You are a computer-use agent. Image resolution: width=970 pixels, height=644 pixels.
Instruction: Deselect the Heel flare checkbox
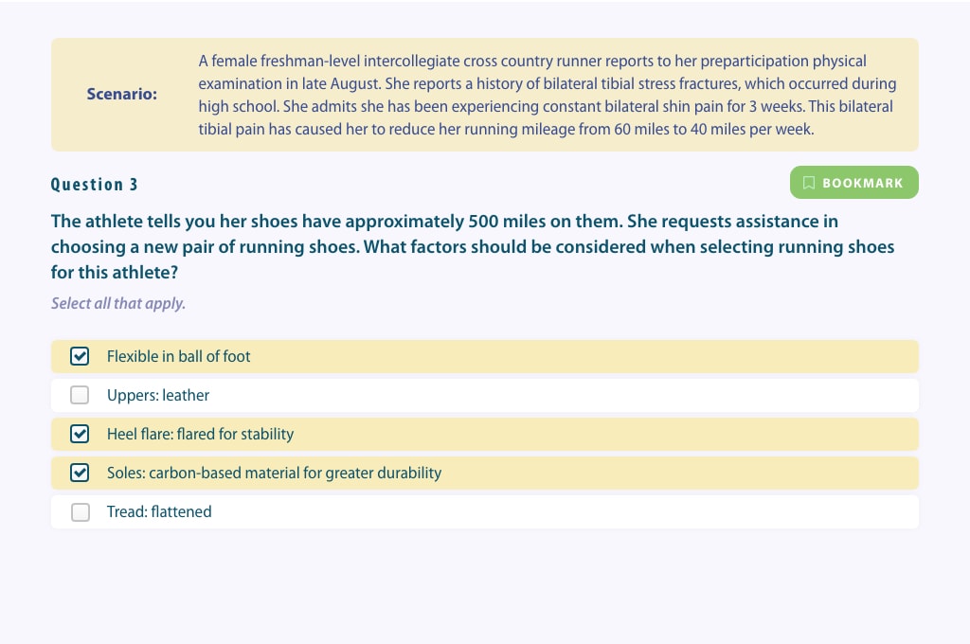coord(80,435)
